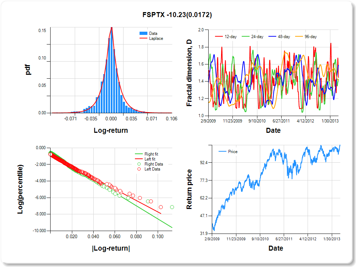Click the 24-day legend entry
Screen dimensions: 356x267
(x=252, y=37)
